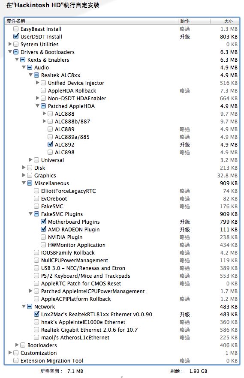244x378 pixels.
Task: Check the Disk group checkbox
Action: pyautogui.click(x=30, y=168)
